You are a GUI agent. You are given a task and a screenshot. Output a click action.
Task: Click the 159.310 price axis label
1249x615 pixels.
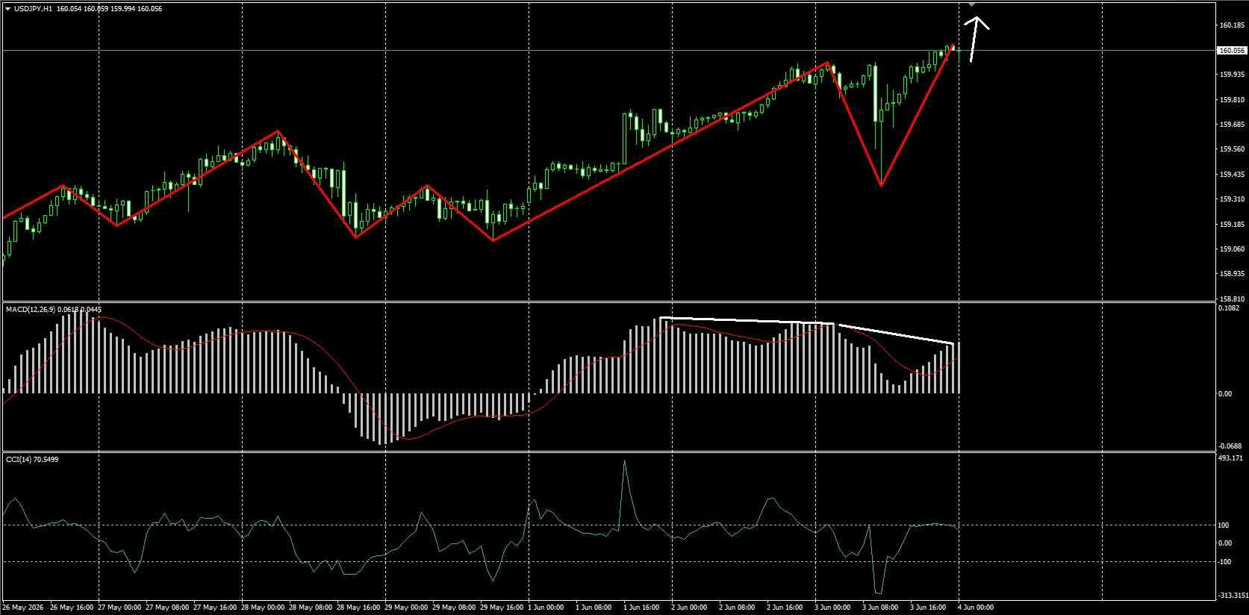[x=1230, y=199]
